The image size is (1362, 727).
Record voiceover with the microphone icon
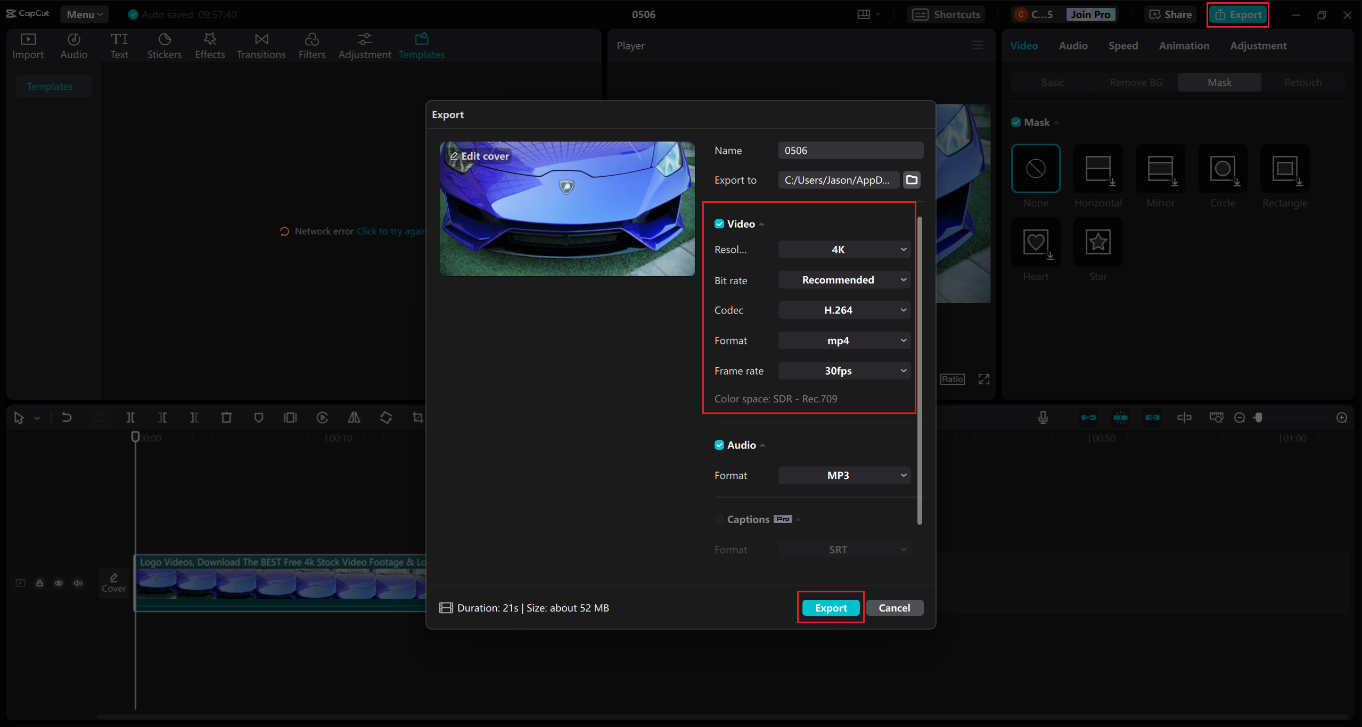(1043, 418)
